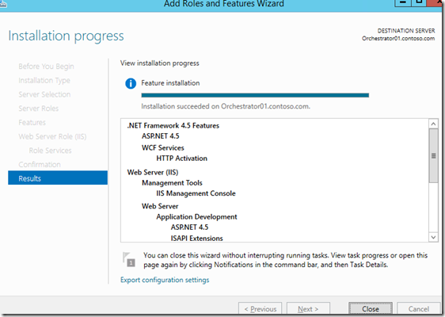Select Role Services step
This screenshot has height=317, width=445.
[50, 151]
